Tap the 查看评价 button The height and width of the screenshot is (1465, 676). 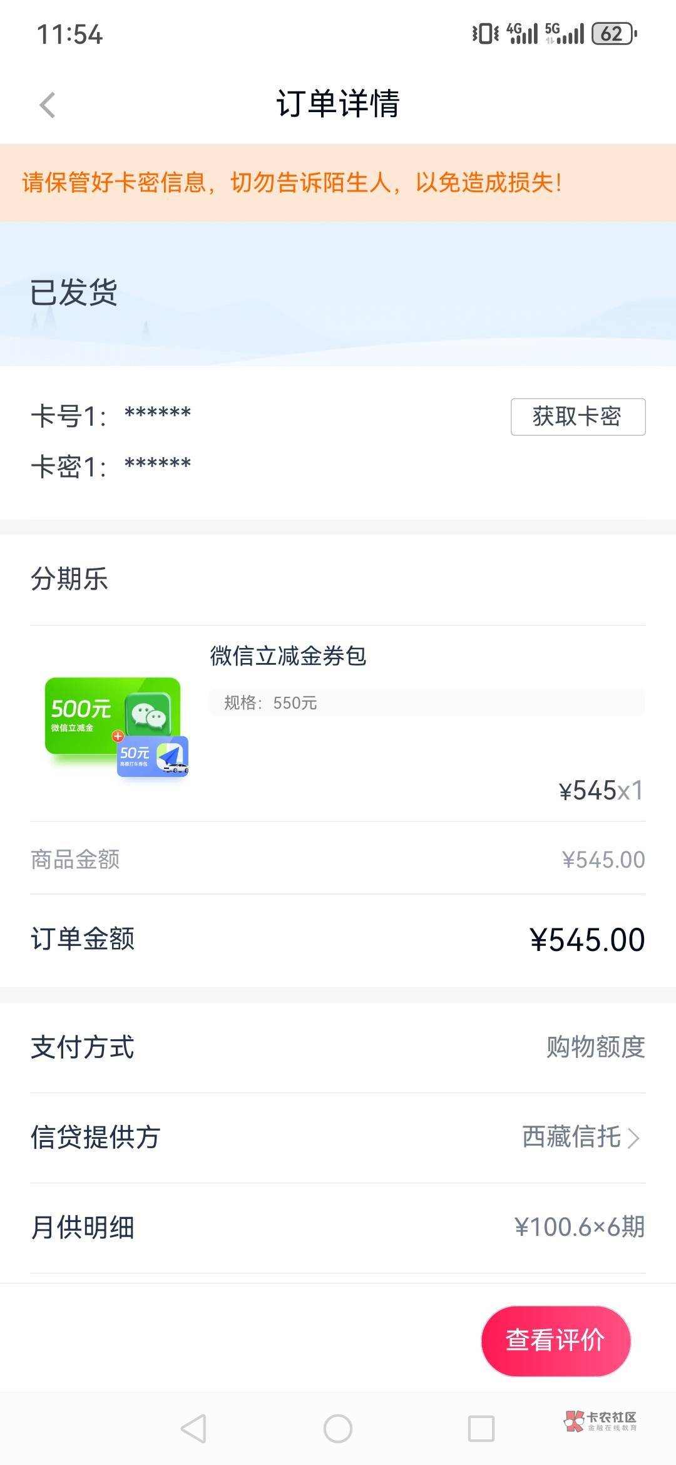tap(555, 1340)
